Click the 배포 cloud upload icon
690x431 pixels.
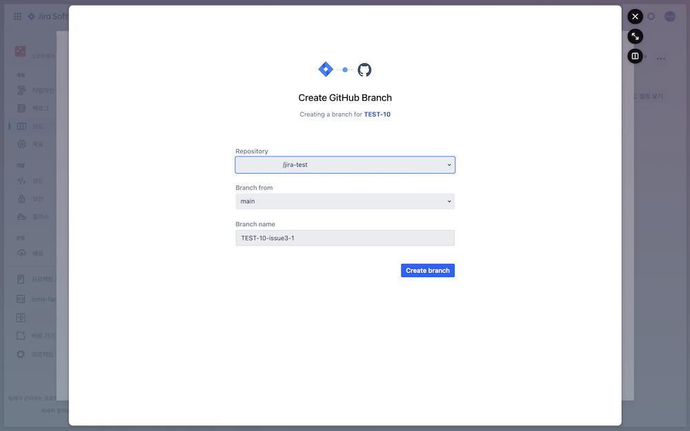click(x=21, y=253)
